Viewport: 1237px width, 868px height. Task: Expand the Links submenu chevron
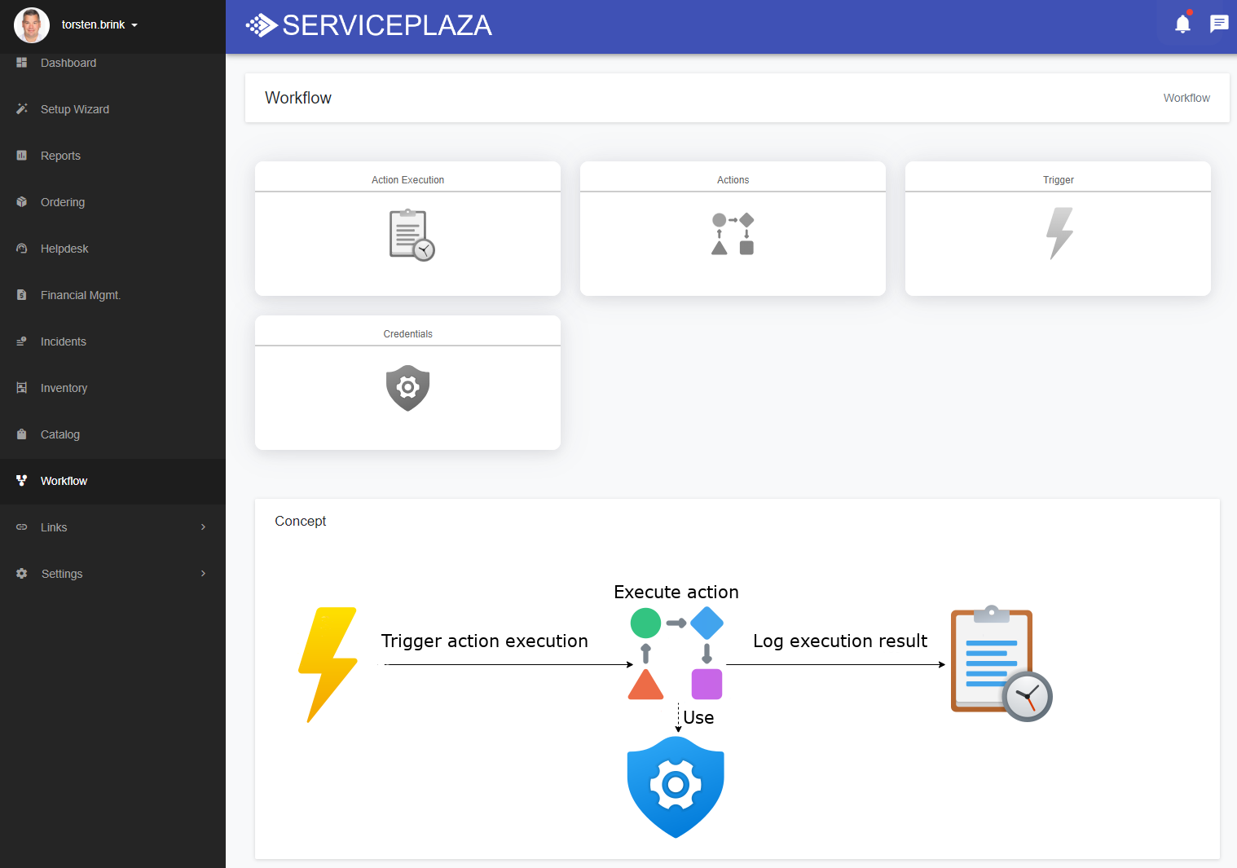[203, 527]
